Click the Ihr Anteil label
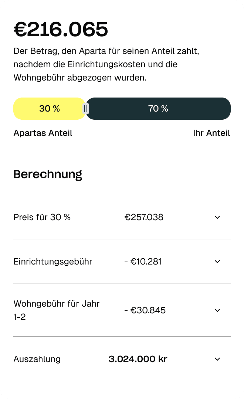Screen dimensions: 244x399 211,133
